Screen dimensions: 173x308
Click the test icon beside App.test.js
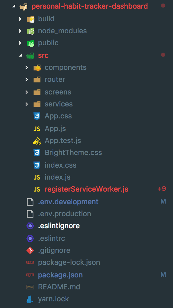tap(37, 141)
